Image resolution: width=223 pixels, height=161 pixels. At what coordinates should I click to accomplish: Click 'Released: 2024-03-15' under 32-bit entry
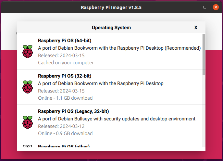pos(61,91)
